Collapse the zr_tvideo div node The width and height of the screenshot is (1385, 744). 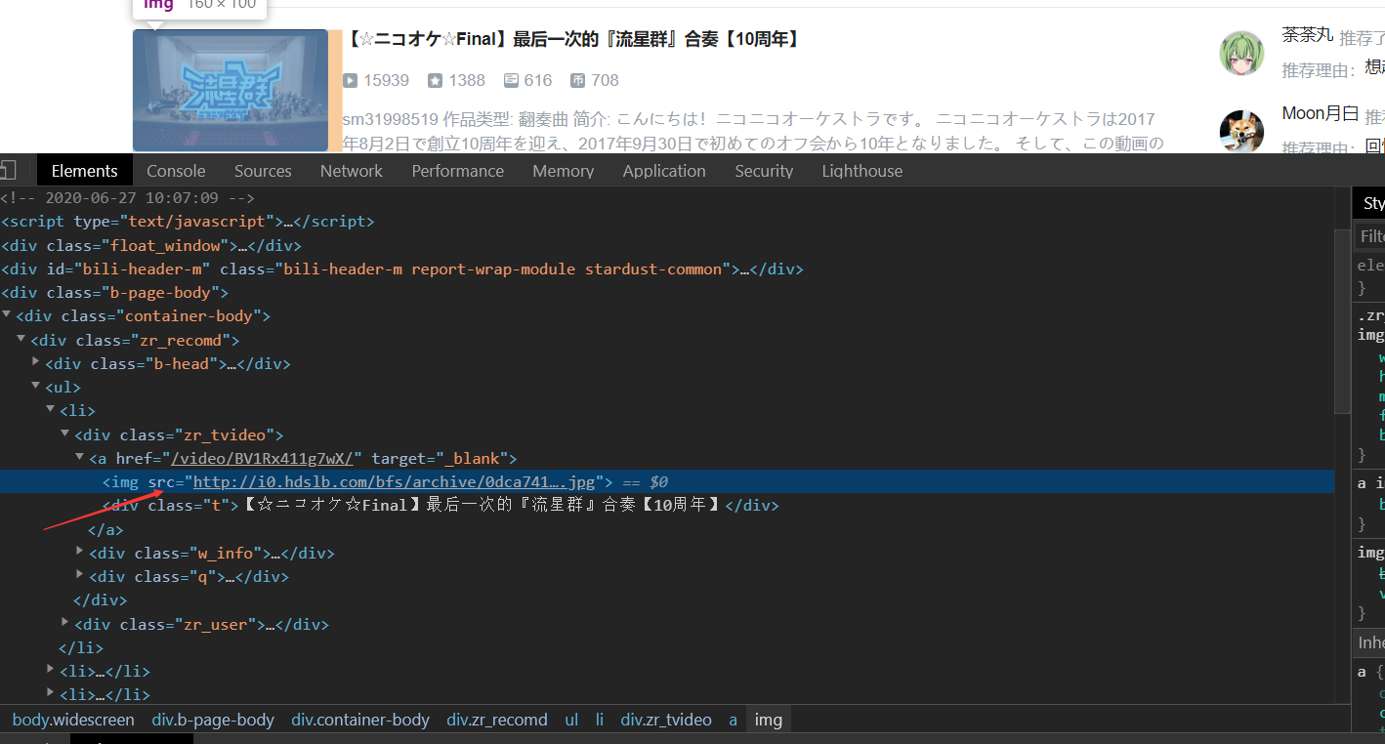(x=66, y=434)
